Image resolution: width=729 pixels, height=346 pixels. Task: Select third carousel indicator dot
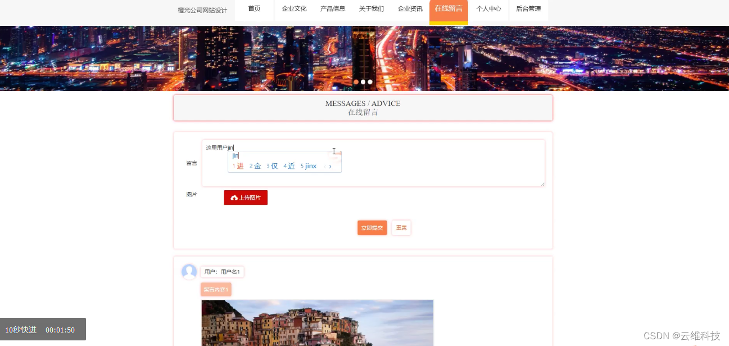(x=370, y=82)
